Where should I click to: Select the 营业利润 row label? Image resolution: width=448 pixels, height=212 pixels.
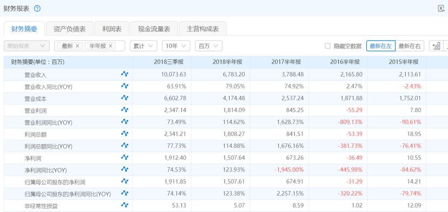(x=36, y=111)
